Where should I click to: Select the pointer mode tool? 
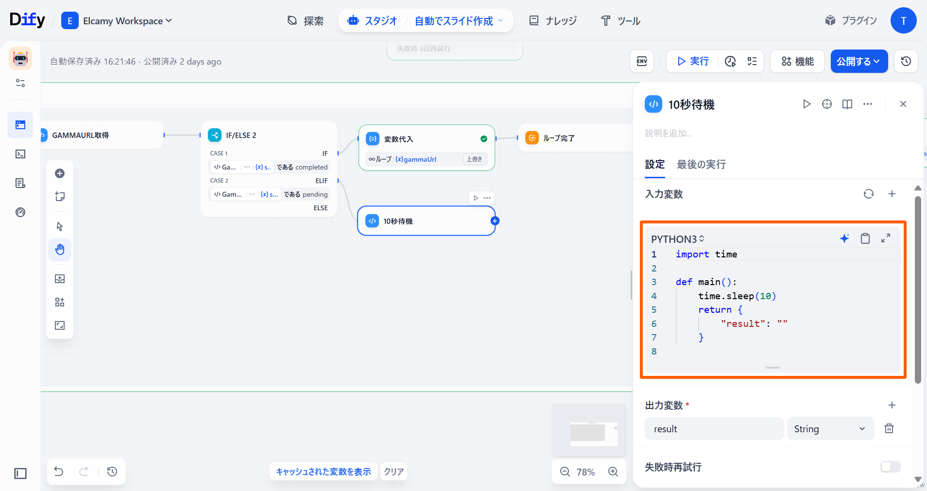click(x=60, y=226)
